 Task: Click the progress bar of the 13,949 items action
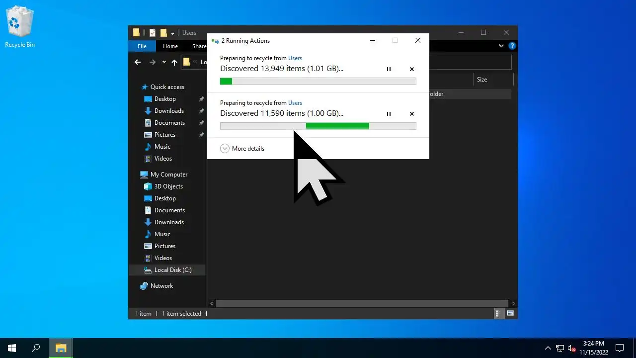coord(318,82)
